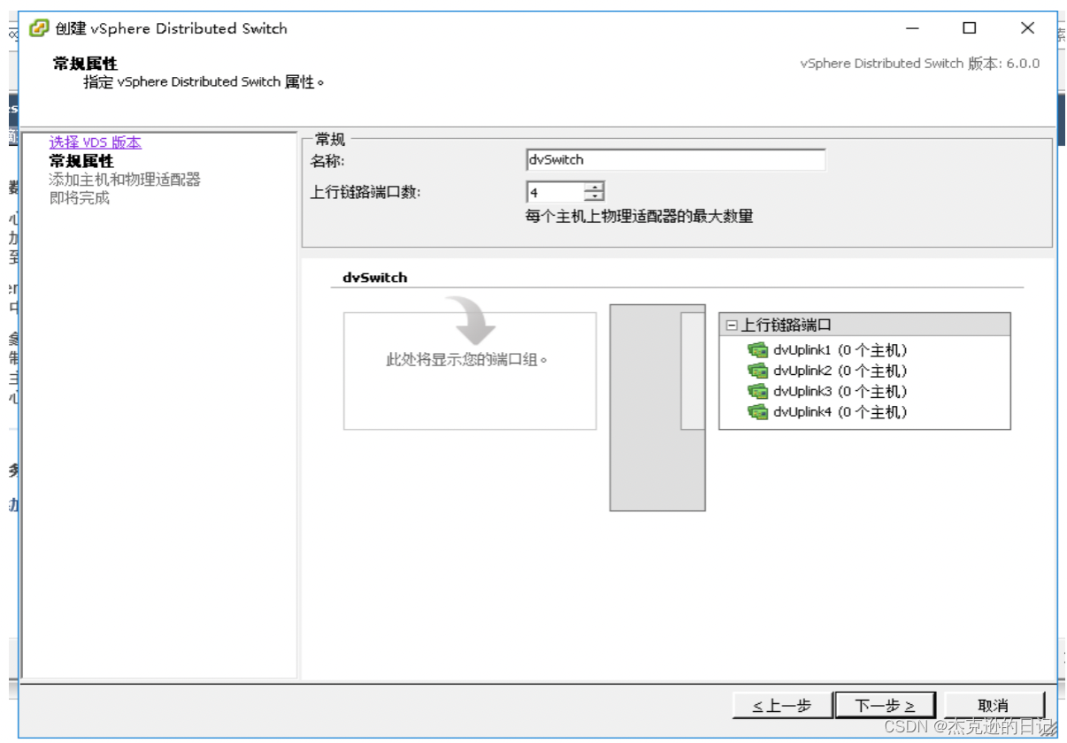Cancel the wizard with 取消
This screenshot has width=1067, height=743.
pyautogui.click(x=994, y=705)
